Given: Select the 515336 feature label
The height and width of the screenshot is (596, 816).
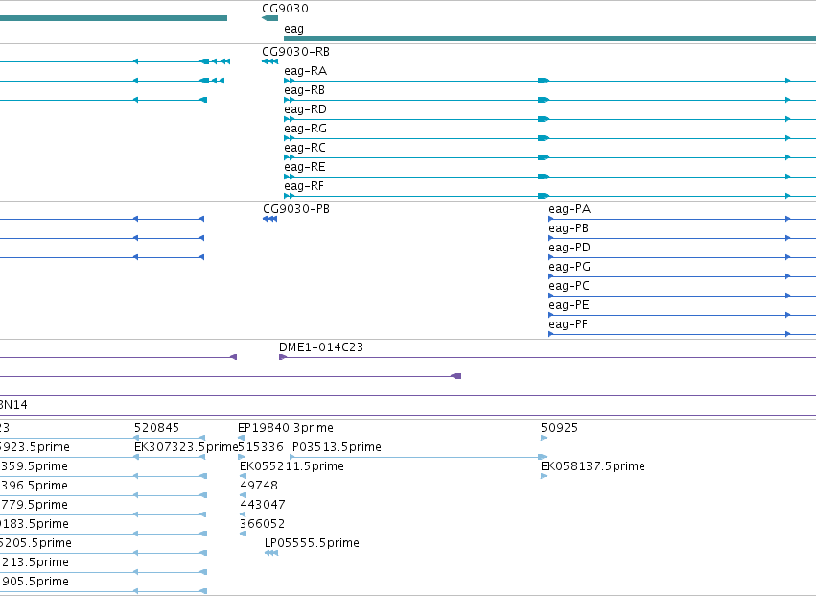Looking at the screenshot, I should click(261, 447).
